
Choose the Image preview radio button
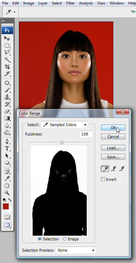65,239
